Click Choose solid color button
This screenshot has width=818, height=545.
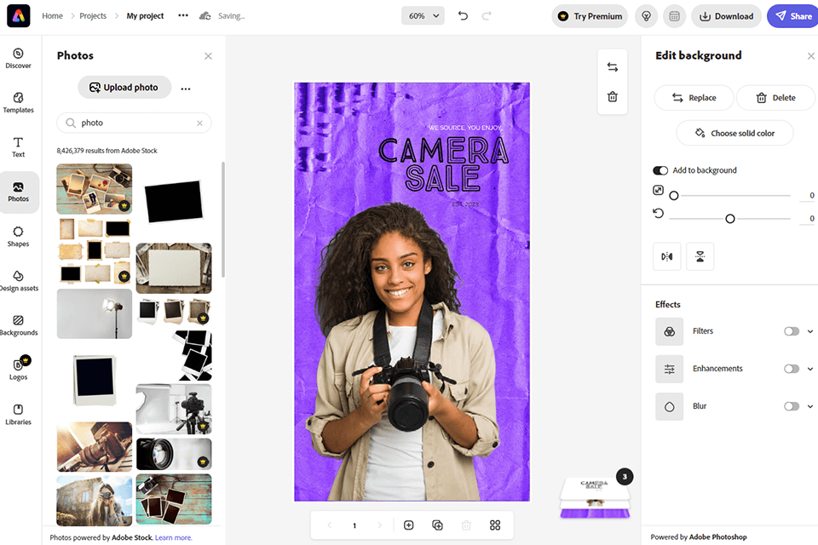(x=734, y=133)
